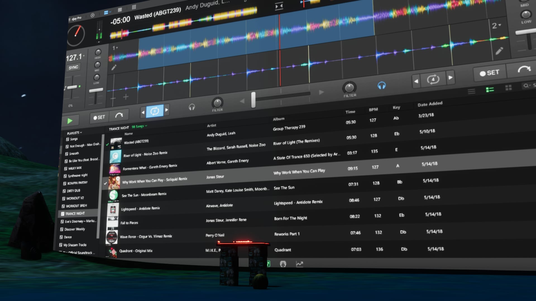This screenshot has height=301, width=536.
Task: Toggle deck 1 headphone pre-cue icon
Action: (192, 107)
